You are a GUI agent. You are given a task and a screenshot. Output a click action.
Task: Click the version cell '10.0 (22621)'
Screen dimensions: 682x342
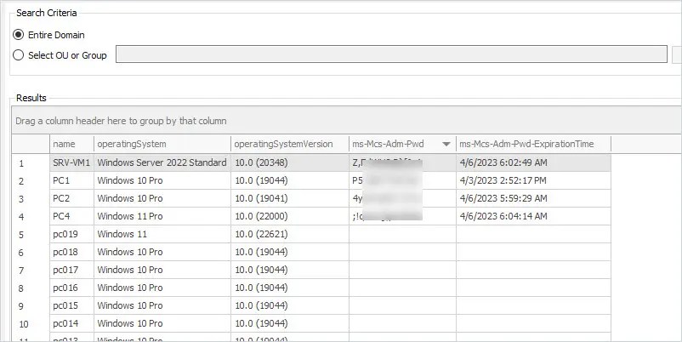290,234
